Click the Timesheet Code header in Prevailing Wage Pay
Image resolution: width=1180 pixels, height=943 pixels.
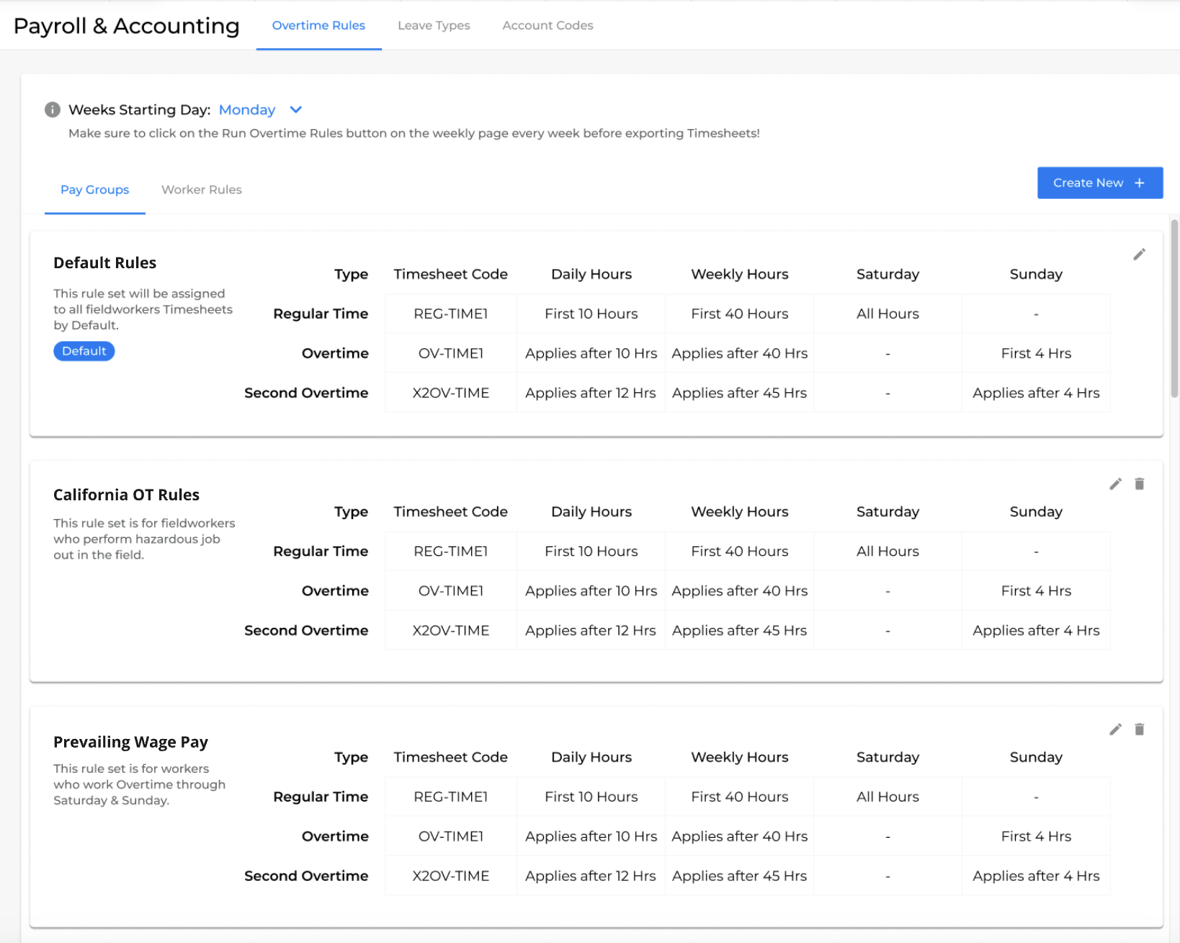451,757
